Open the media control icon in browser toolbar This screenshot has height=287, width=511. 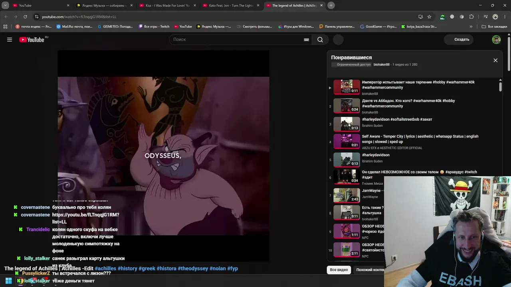coord(485,17)
